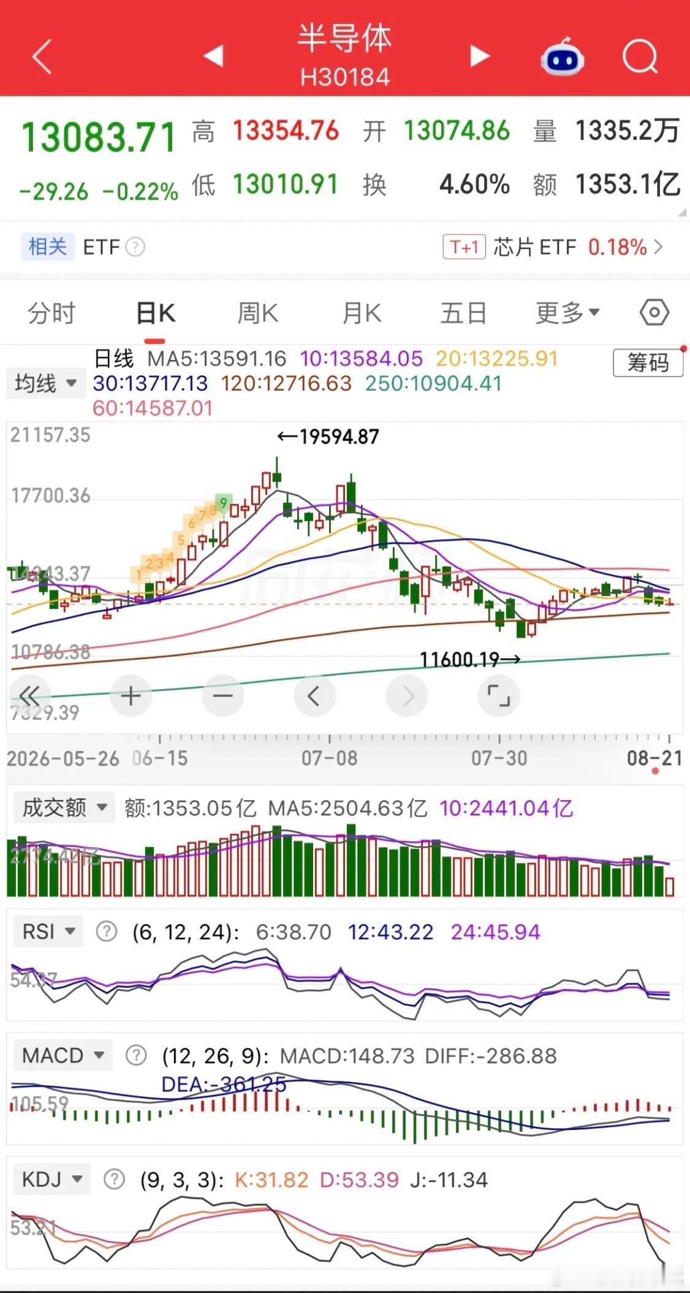Zoom in the chart with the plus button
This screenshot has width=690, height=1293.
tap(131, 696)
